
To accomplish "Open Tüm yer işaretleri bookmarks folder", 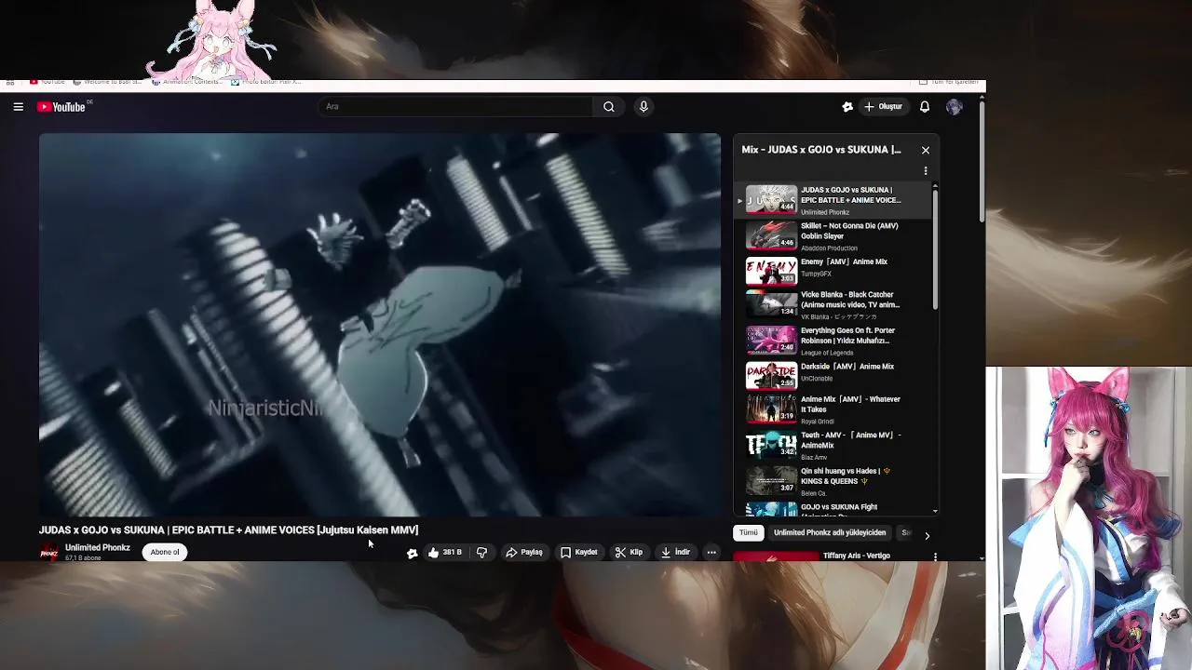I will [949, 82].
